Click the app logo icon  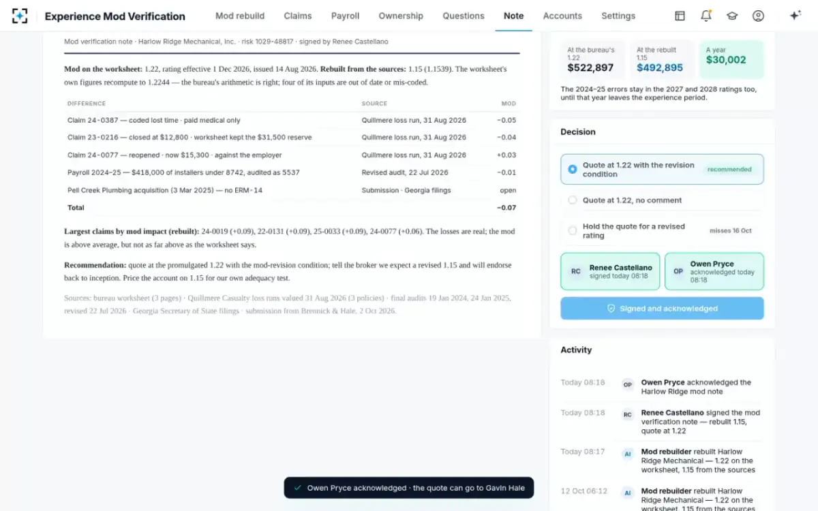(x=20, y=16)
